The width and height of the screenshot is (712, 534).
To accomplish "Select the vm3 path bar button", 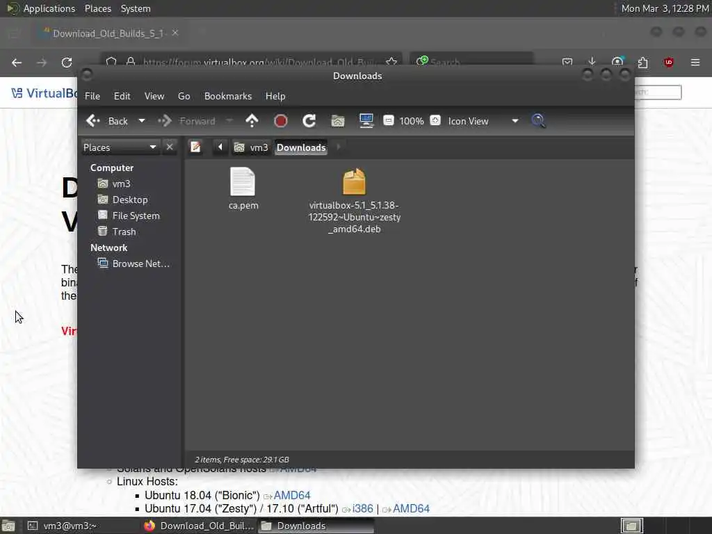I will coord(251,147).
